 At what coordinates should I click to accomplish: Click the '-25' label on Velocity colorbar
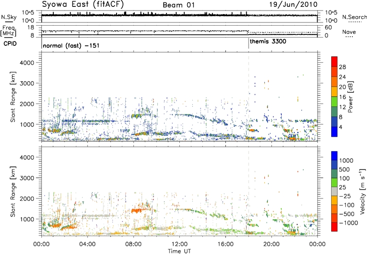coord(345,196)
